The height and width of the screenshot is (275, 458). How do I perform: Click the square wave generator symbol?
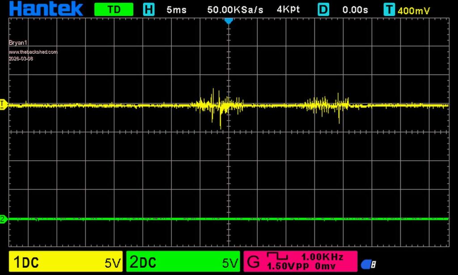point(277,257)
